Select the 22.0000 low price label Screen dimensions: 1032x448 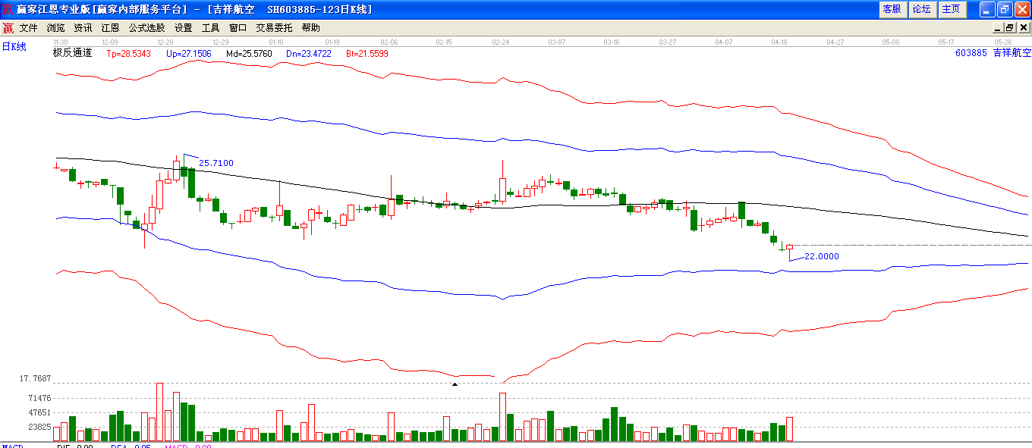tap(822, 256)
